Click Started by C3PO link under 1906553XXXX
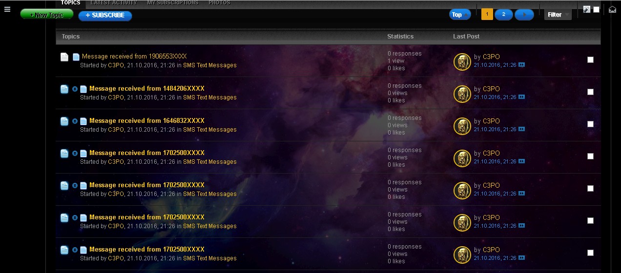This screenshot has width=621, height=273. coord(116,65)
